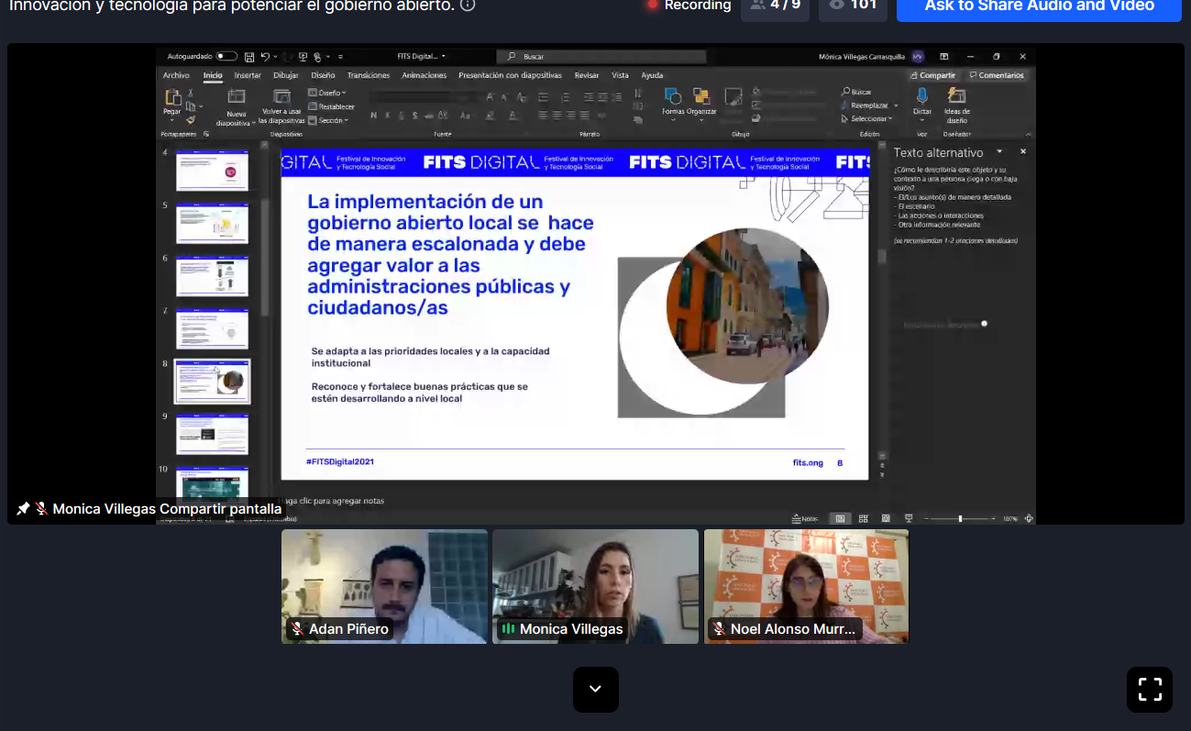This screenshot has width=1191, height=731.
Task: Toggle the Autoguardado switch
Action: coord(226,57)
